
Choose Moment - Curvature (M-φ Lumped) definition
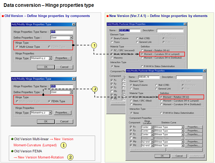point(142,54)
